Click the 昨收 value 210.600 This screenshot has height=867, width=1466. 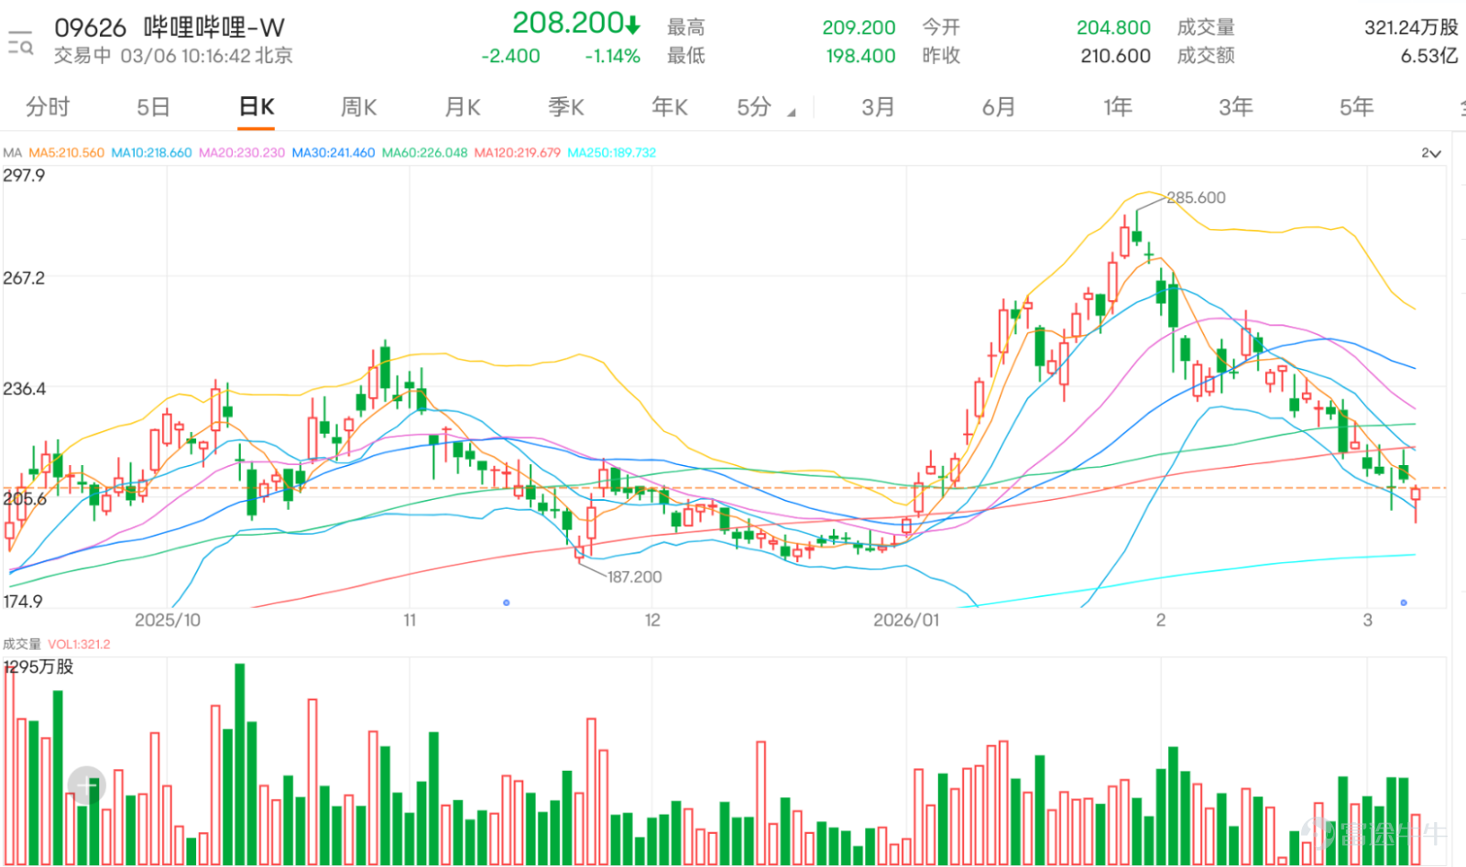(x=1115, y=56)
